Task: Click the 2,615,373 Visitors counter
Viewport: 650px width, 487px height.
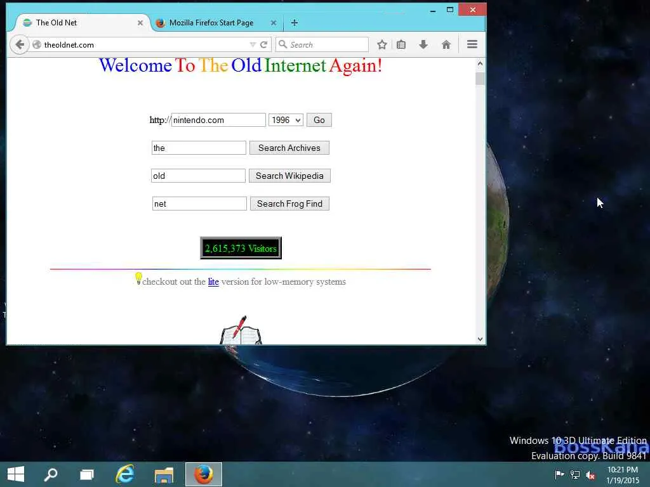Action: pyautogui.click(x=241, y=248)
